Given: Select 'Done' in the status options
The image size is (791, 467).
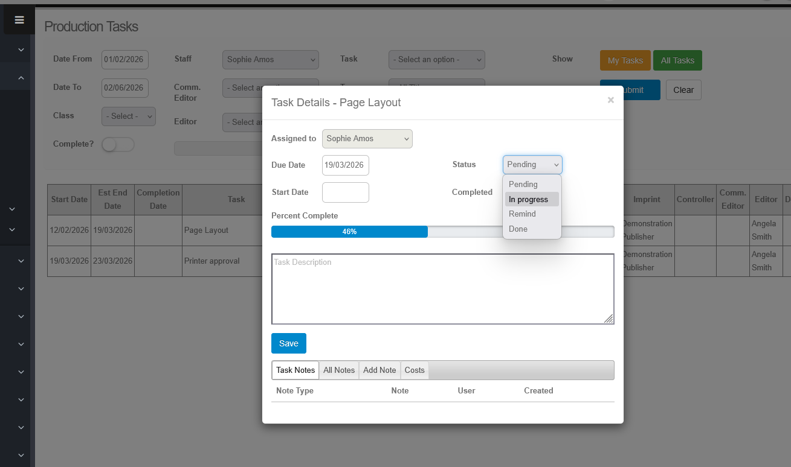Looking at the screenshot, I should pos(518,229).
